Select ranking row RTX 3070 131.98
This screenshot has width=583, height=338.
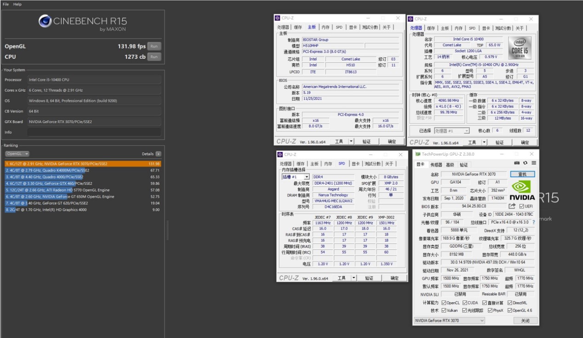pos(83,163)
